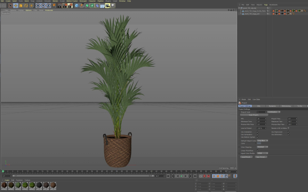Viewport: 308px width, 192px height.
Task: Open the Window menu
Action: (122, 1)
